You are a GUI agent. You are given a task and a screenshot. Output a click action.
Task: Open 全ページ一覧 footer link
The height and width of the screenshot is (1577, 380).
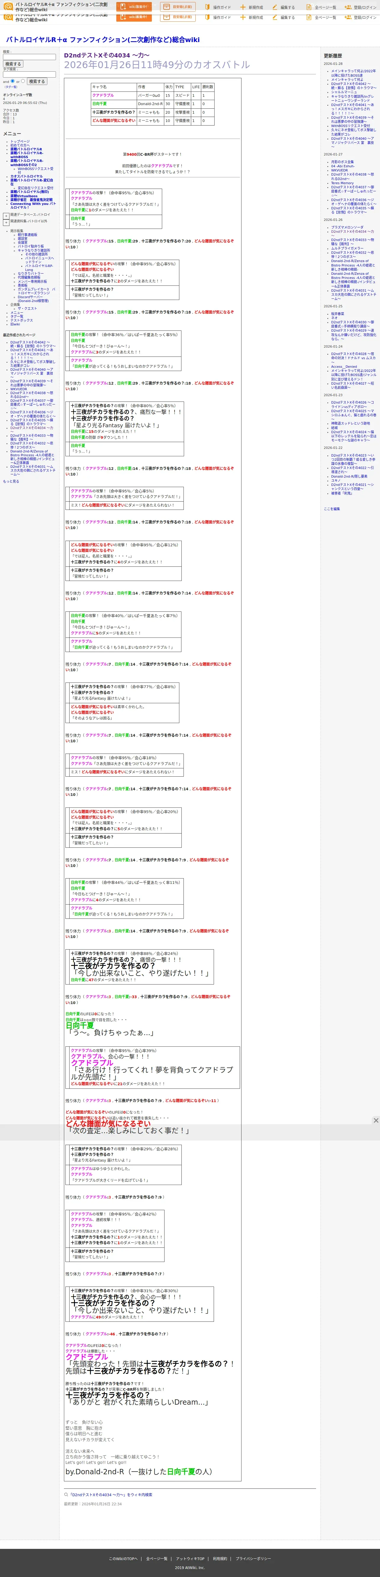(157, 1559)
